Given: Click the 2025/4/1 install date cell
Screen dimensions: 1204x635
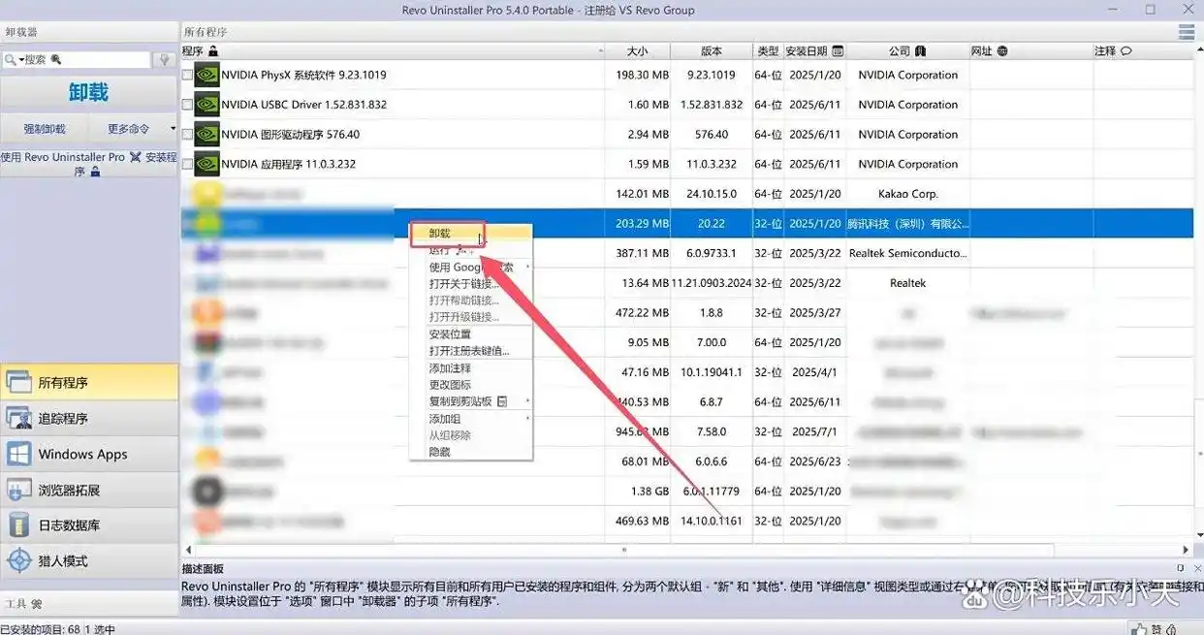Looking at the screenshot, I should [815, 372].
